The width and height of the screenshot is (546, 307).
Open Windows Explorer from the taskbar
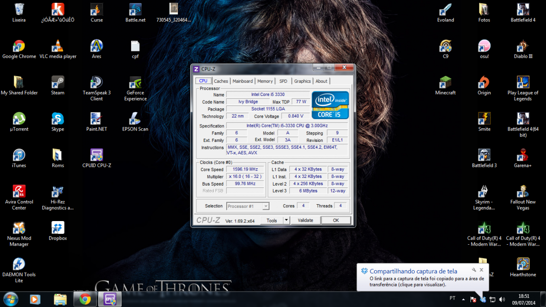coord(60,299)
